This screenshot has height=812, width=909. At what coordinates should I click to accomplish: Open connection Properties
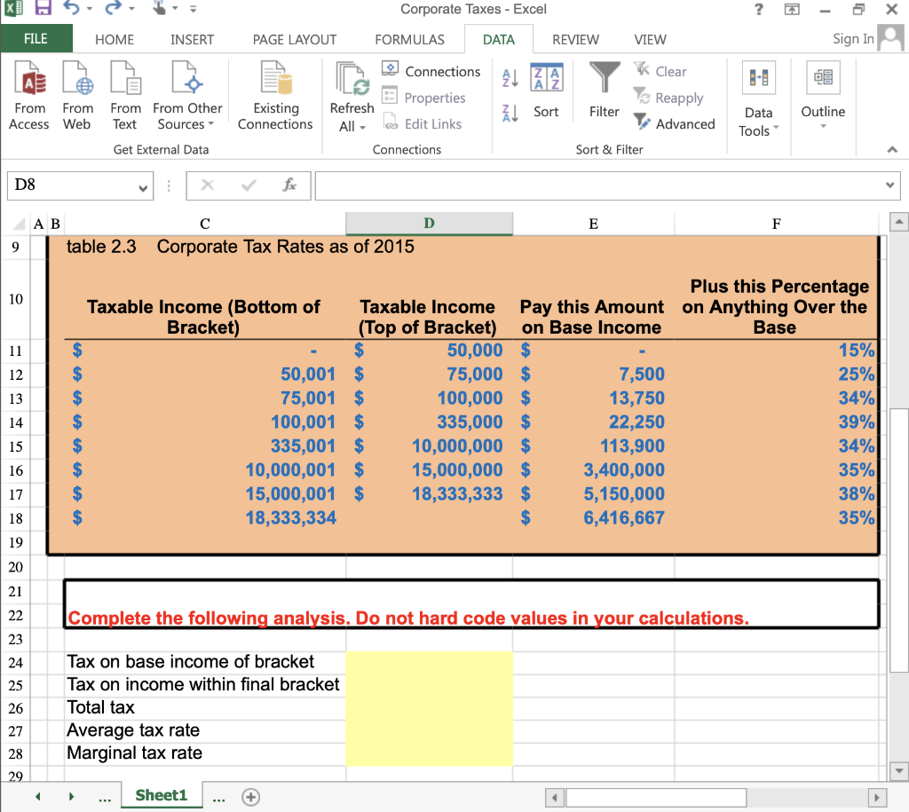click(423, 98)
